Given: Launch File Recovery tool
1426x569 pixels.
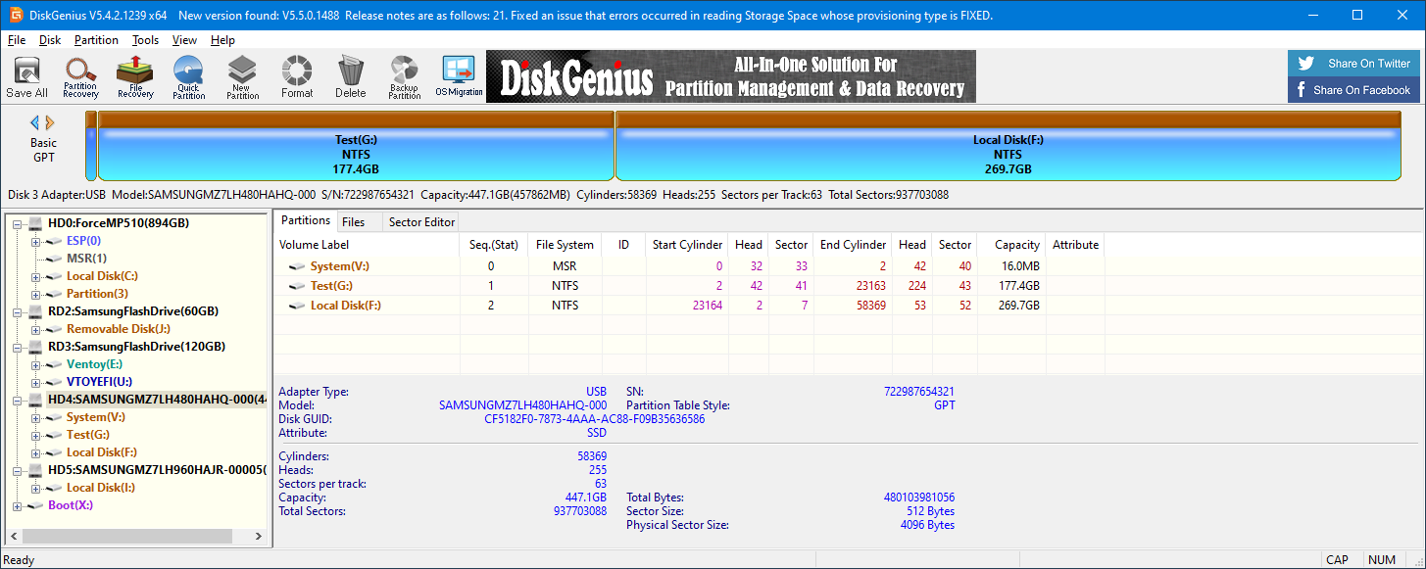Looking at the screenshot, I should [x=135, y=76].
